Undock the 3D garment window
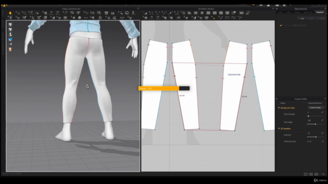The image size is (328, 184). [x=138, y=9]
